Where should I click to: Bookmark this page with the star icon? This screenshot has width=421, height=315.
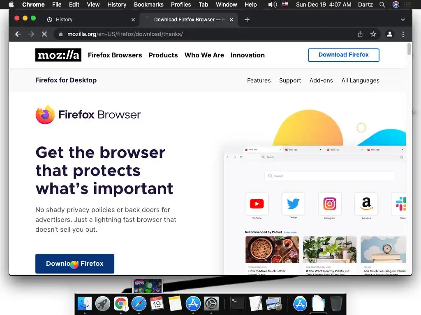[373, 34]
